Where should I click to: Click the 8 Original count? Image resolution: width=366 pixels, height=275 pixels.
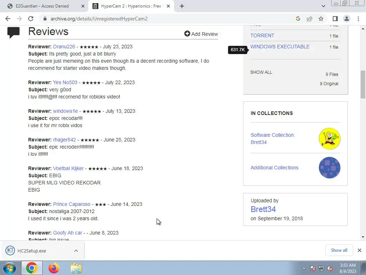329,84
